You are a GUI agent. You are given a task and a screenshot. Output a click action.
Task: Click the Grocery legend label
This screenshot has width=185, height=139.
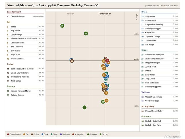[x=105, y=134]
